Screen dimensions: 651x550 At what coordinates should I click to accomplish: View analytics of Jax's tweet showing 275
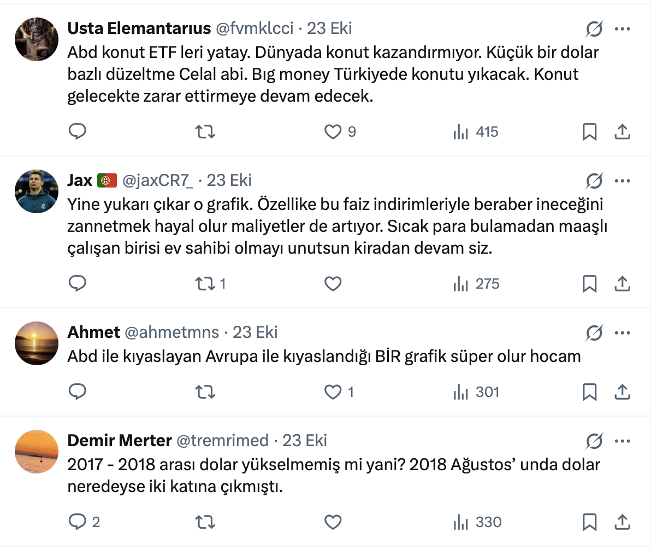tap(476, 284)
